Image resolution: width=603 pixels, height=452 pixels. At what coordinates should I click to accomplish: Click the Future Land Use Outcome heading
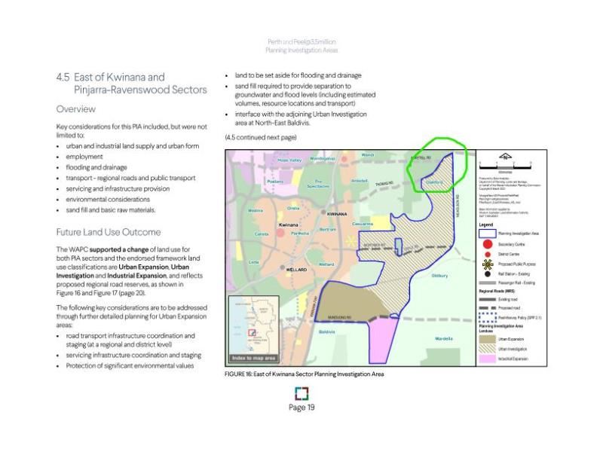pos(109,232)
